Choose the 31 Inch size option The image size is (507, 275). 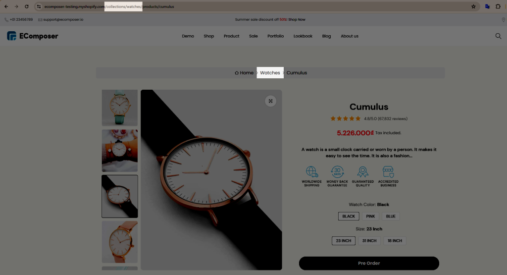point(369,241)
